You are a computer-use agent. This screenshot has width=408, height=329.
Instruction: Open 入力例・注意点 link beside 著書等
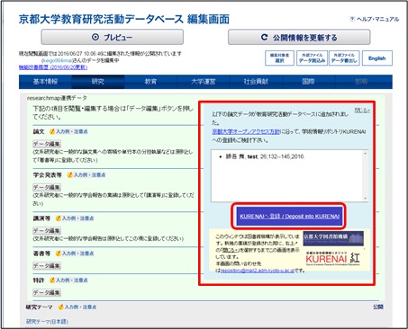[77, 253]
